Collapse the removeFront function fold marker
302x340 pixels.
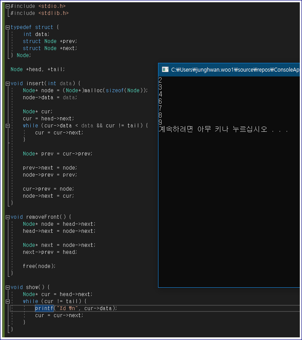7,217
